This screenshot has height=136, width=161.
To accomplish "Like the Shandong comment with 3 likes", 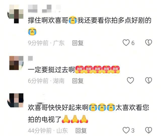I will tap(126, 130).
